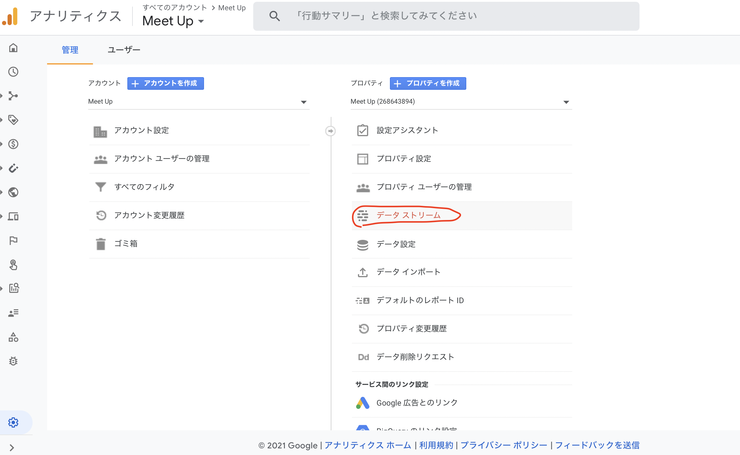Open Google 広告とのリンク
This screenshot has width=740, height=455.
click(462, 403)
